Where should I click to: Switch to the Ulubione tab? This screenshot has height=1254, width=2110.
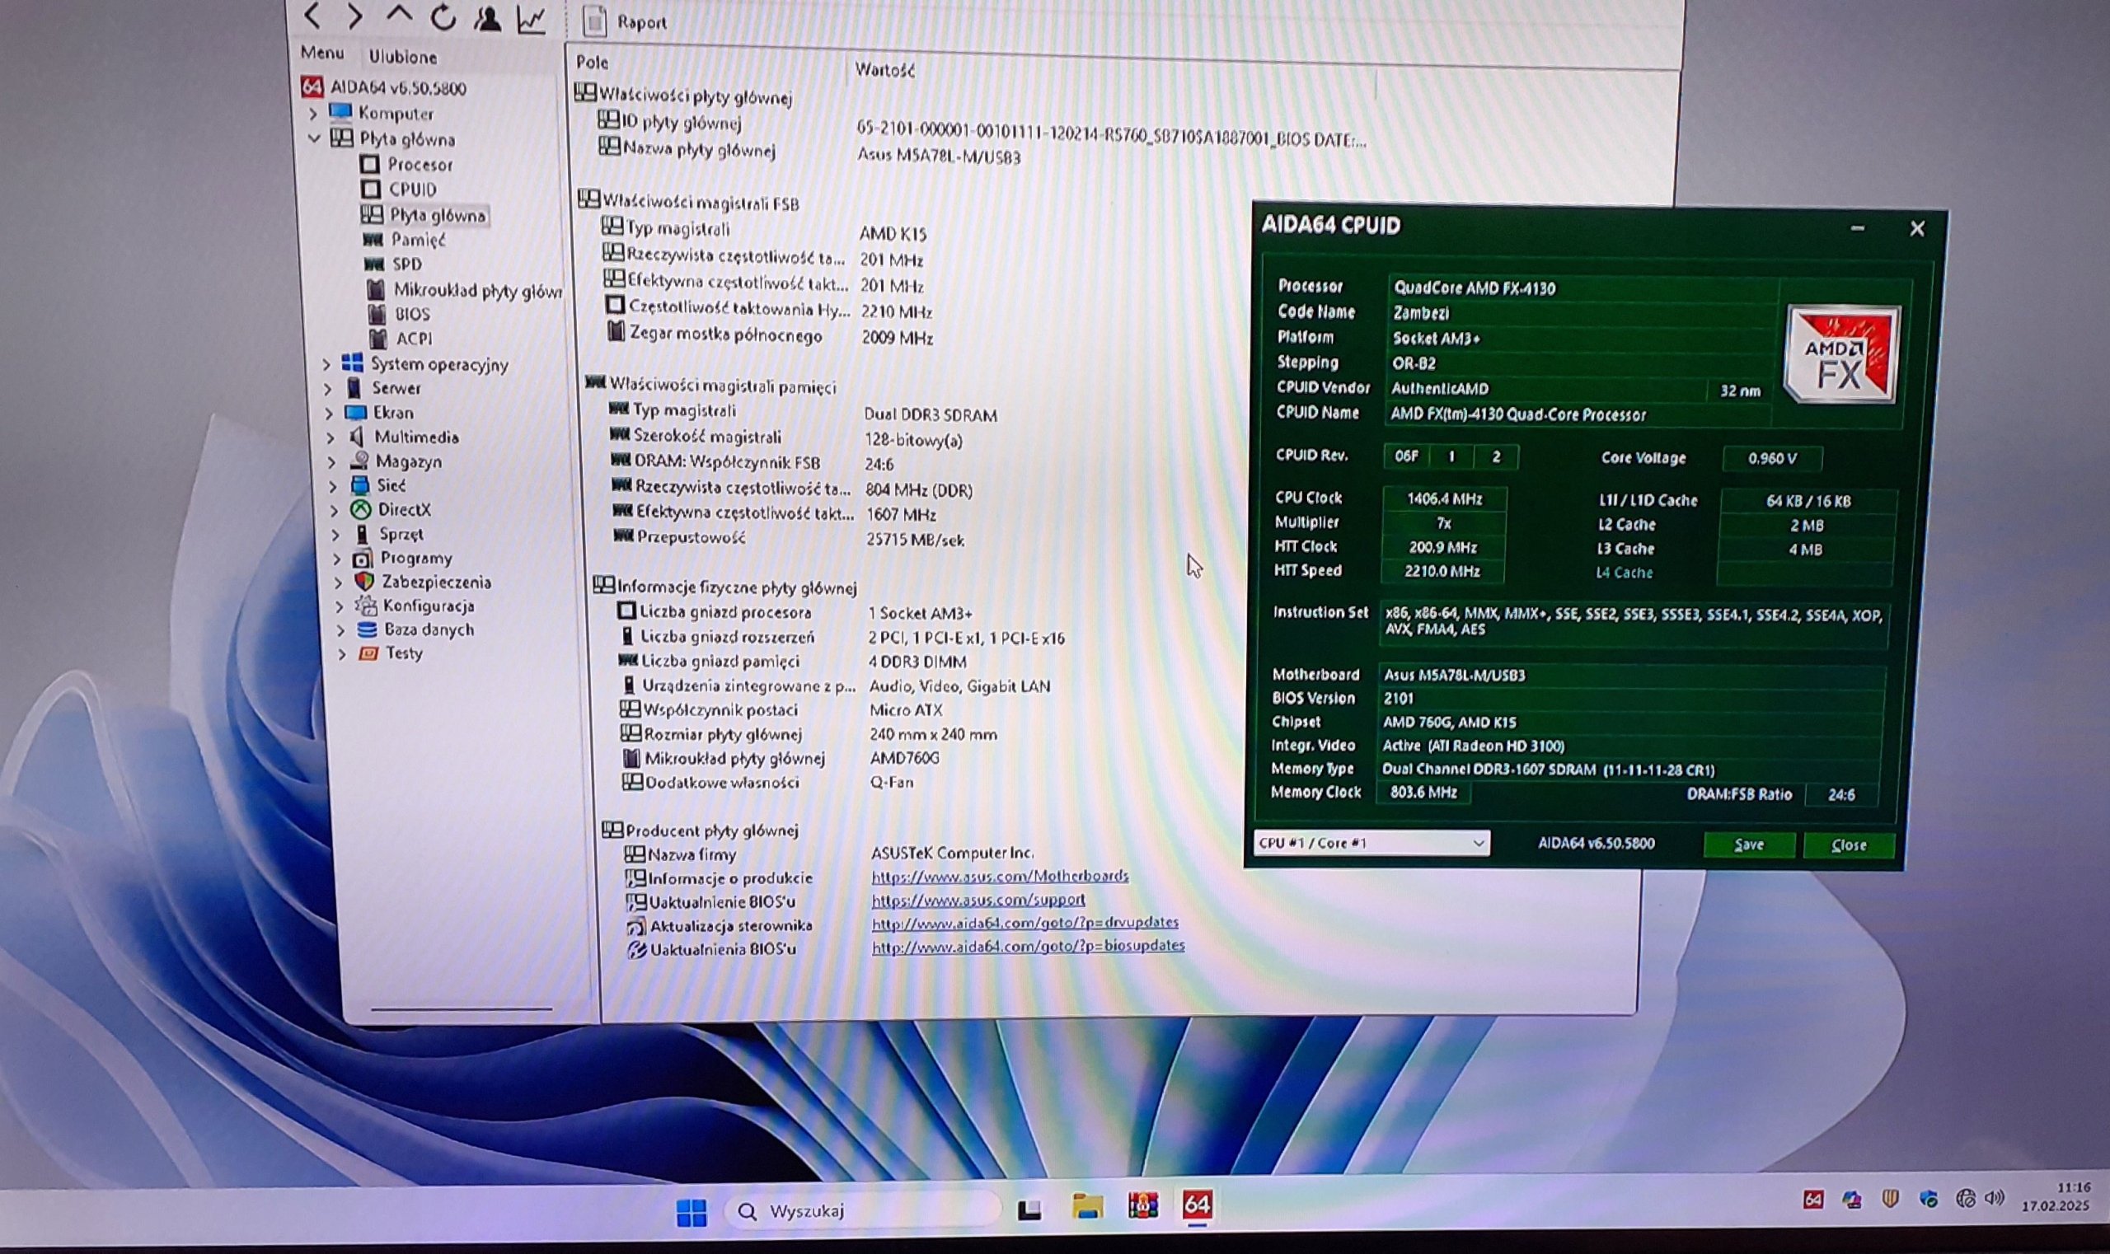[403, 57]
